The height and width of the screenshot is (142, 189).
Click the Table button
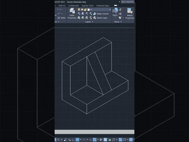point(62,18)
